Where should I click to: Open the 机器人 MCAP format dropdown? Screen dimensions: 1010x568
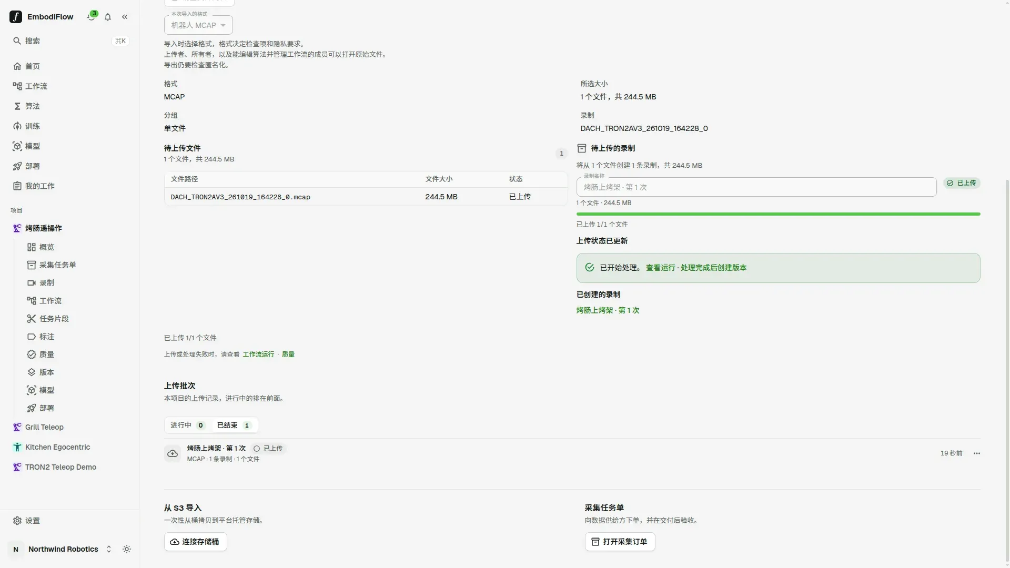click(198, 25)
